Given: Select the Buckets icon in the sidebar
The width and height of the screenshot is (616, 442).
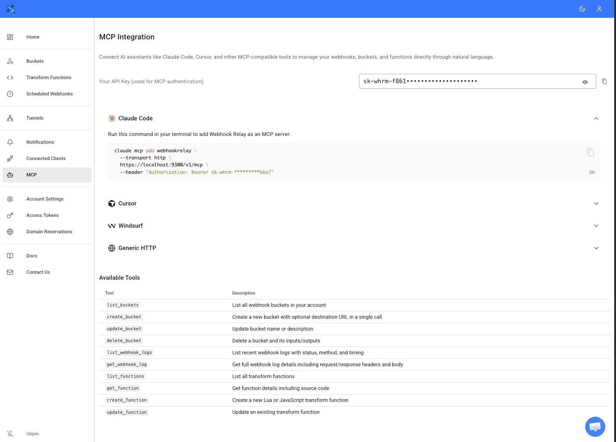Looking at the screenshot, I should coord(10,61).
